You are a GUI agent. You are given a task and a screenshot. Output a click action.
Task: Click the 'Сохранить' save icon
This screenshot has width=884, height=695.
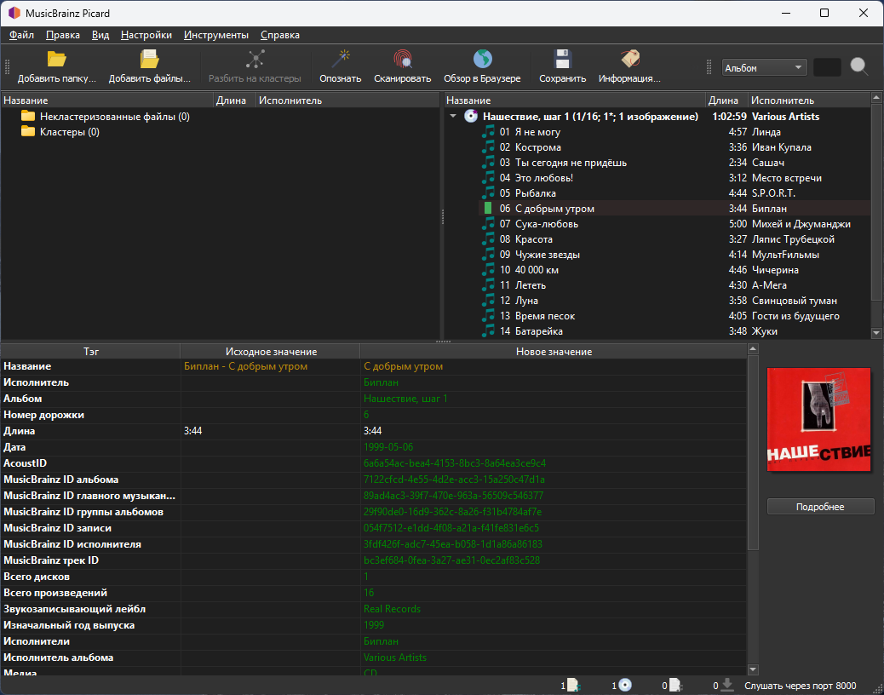pyautogui.click(x=560, y=60)
